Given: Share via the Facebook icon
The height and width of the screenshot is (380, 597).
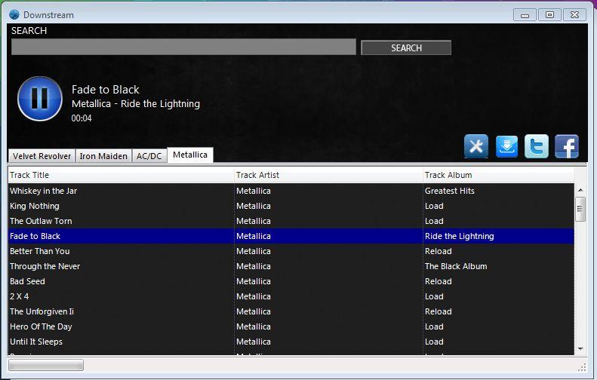Looking at the screenshot, I should point(567,146).
